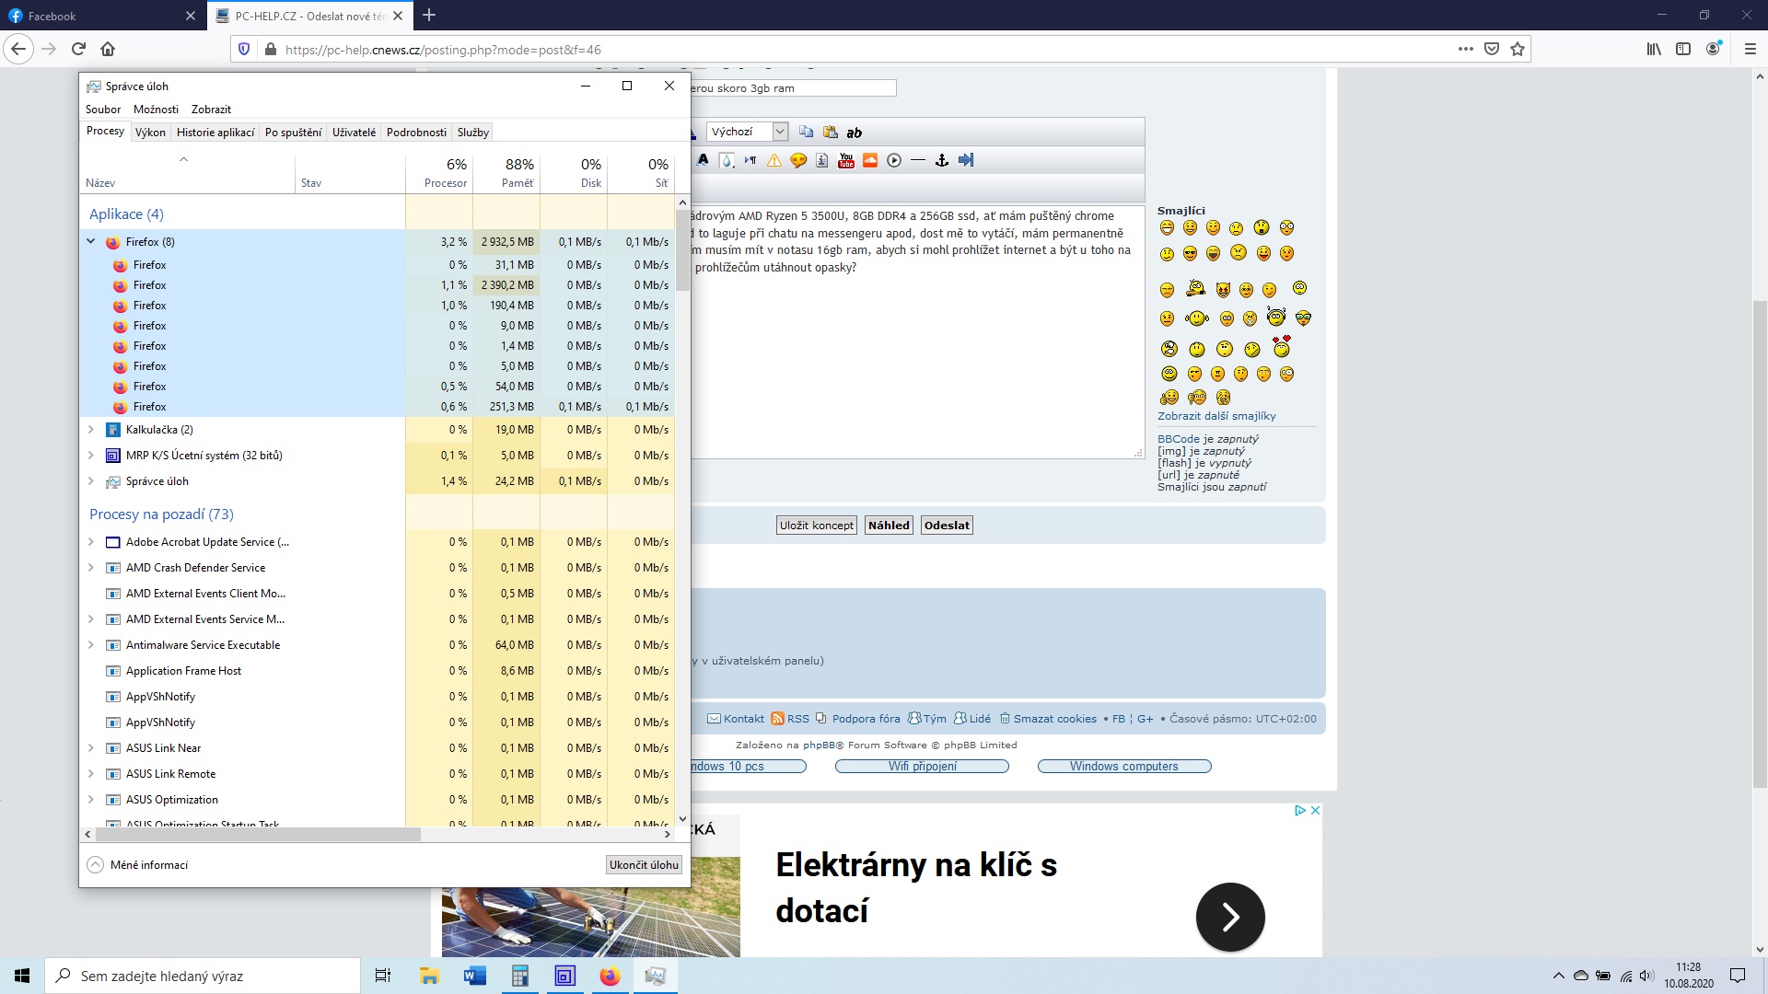This screenshot has height=994, width=1768.
Task: Click Firefox bookmark star icon
Action: click(1518, 50)
